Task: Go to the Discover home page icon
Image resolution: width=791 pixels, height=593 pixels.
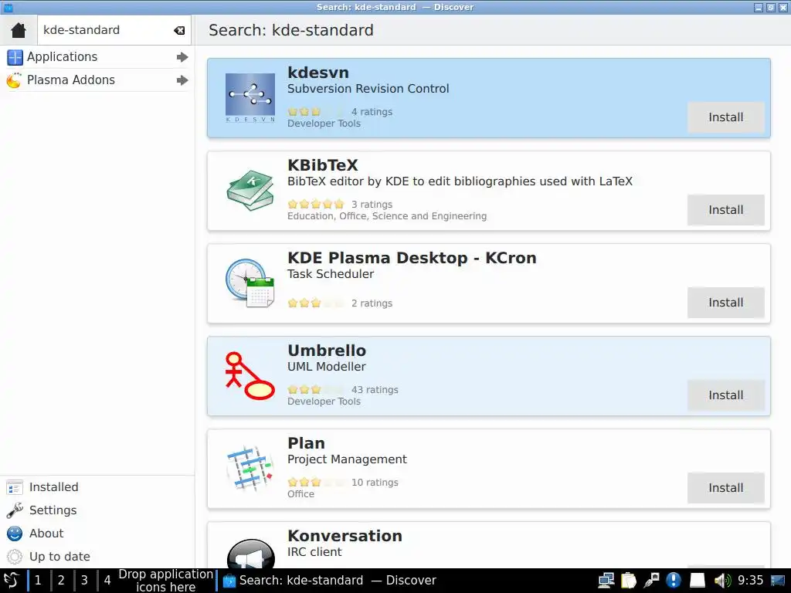Action: tap(19, 30)
